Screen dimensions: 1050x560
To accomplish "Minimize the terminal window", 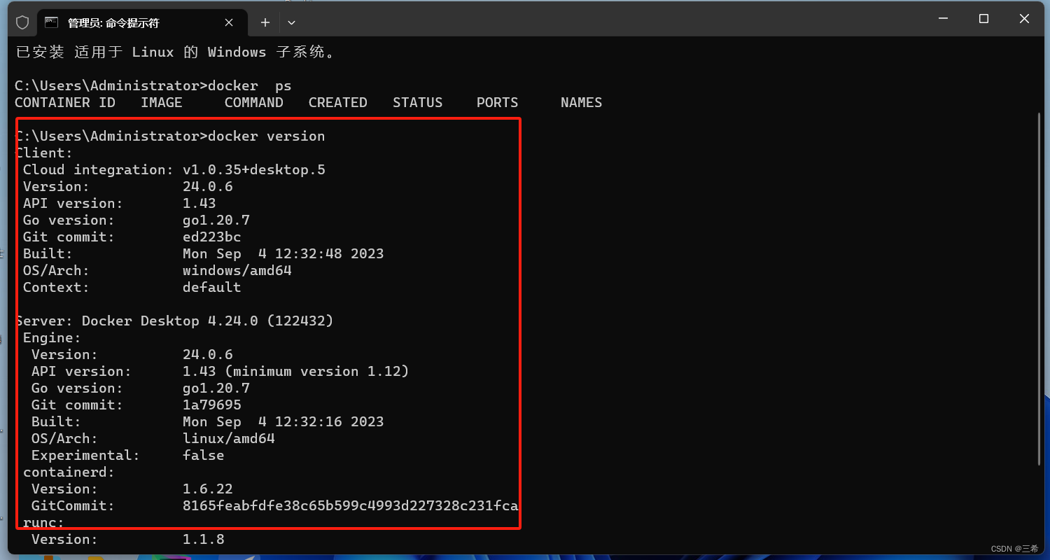I will [942, 19].
